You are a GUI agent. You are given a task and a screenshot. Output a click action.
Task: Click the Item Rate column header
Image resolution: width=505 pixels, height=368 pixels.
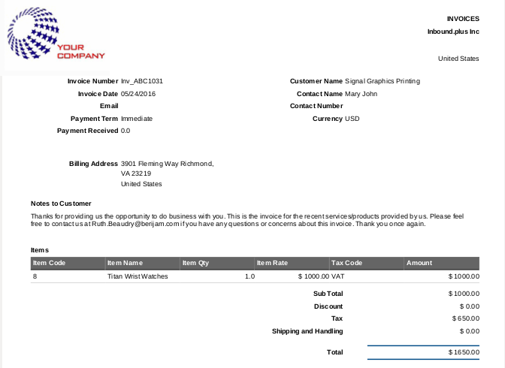point(272,263)
